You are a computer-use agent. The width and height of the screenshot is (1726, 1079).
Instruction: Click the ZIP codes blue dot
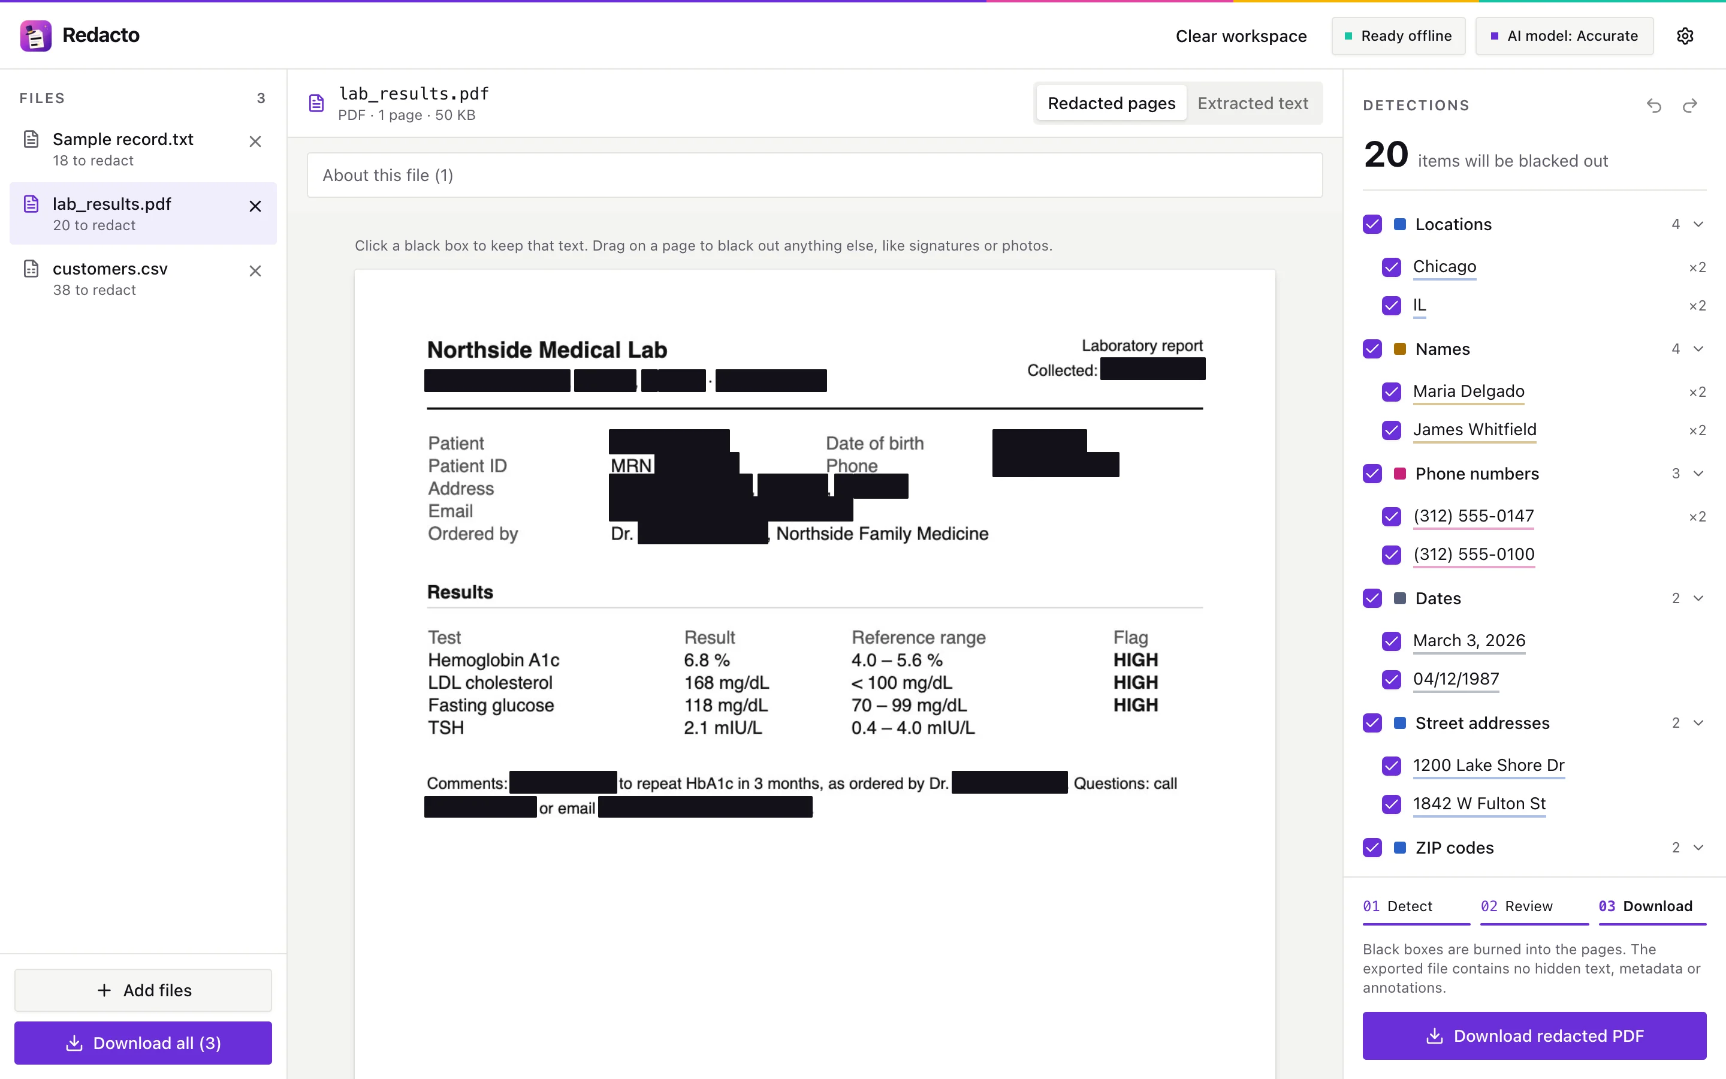click(x=1400, y=847)
